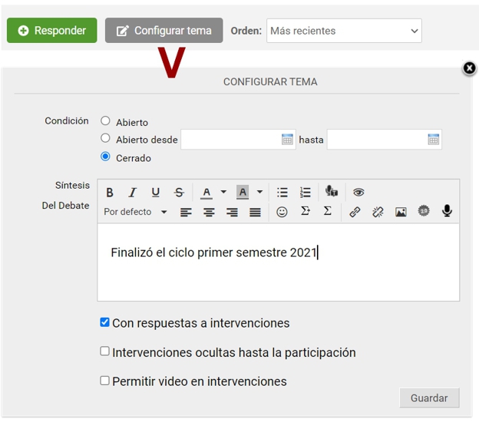The width and height of the screenshot is (479, 422).
Task: Insert a bulleted list
Action: [282, 193]
